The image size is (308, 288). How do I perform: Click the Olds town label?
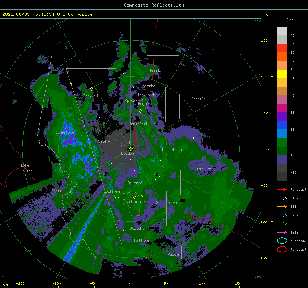coord(130,143)
